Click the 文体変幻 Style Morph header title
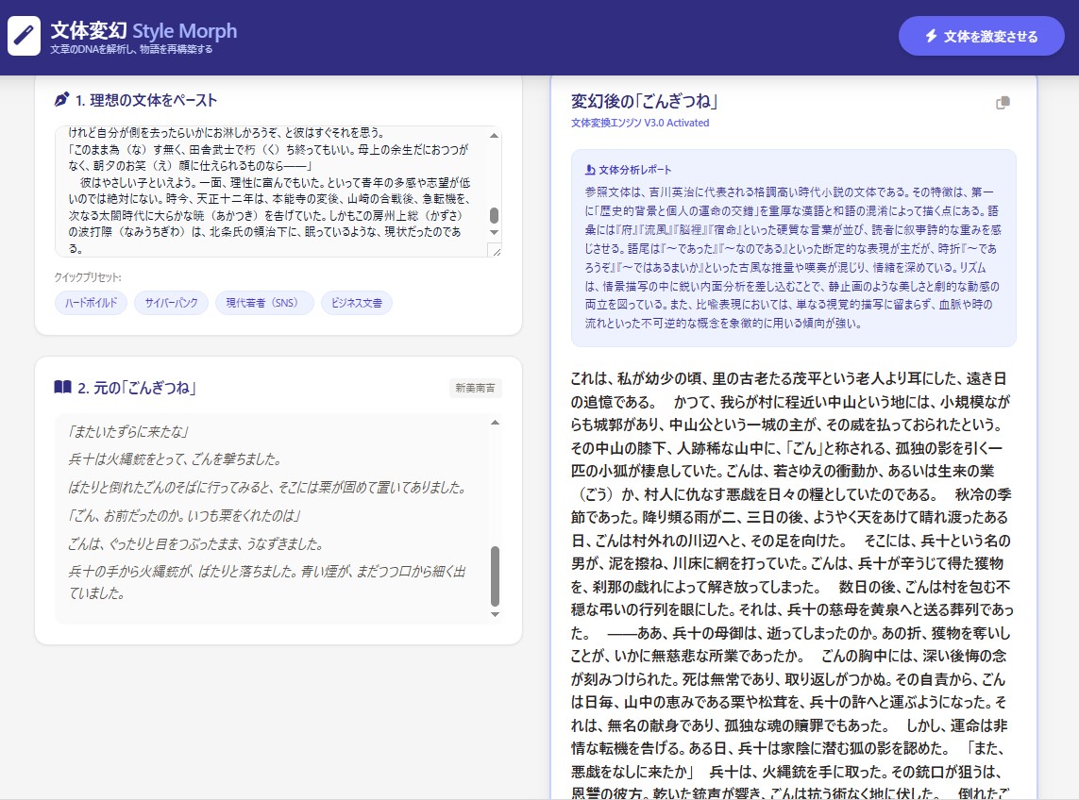This screenshot has height=800, width=1079. coord(143,31)
